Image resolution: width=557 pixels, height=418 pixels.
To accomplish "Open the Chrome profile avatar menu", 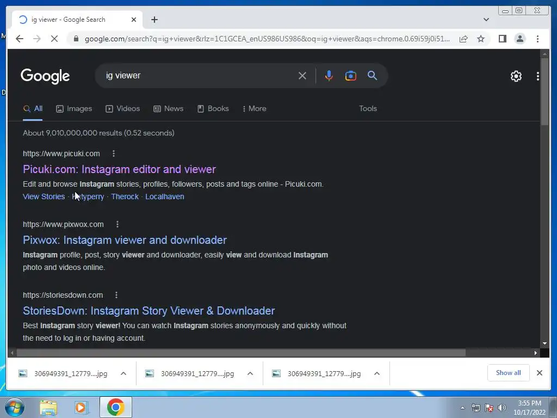I will coord(519,39).
